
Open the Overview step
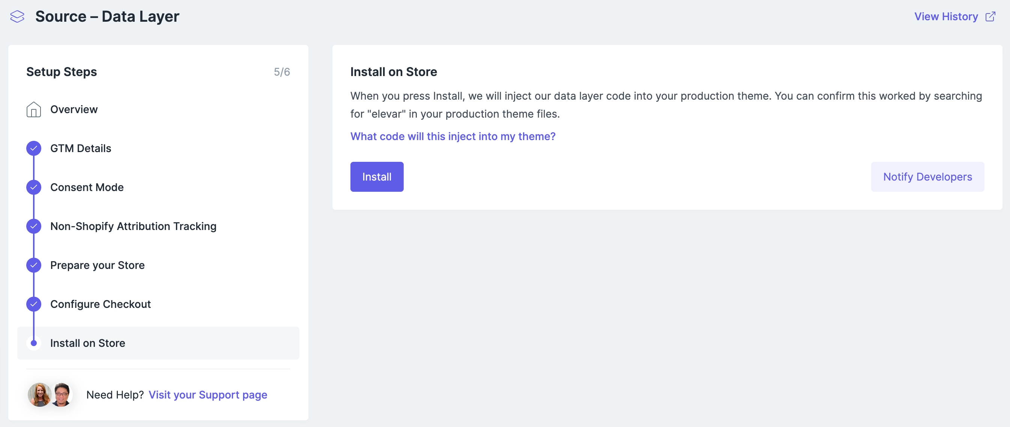(74, 110)
